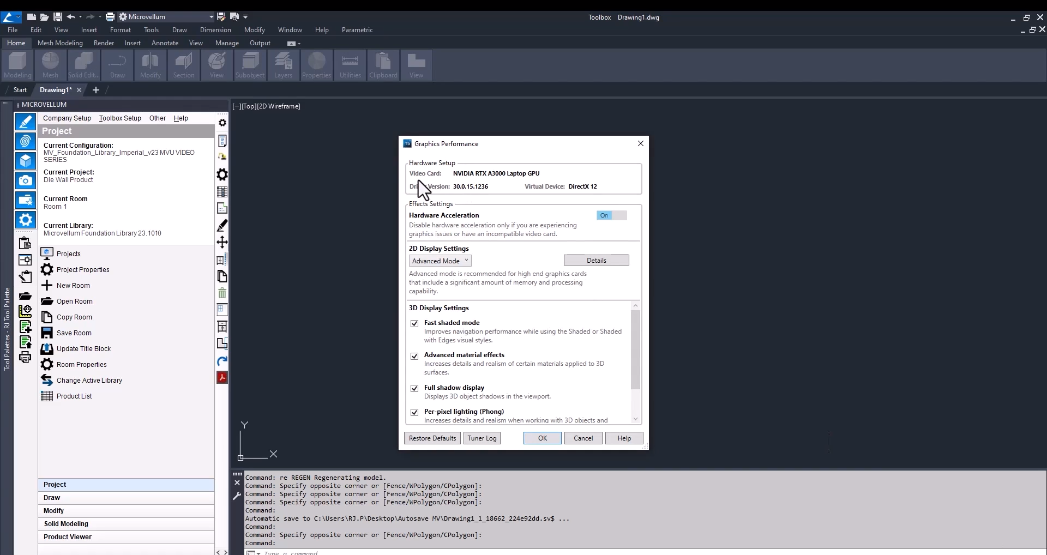The height and width of the screenshot is (555, 1047).
Task: Click the small gear icon atop right strip
Action: click(222, 123)
